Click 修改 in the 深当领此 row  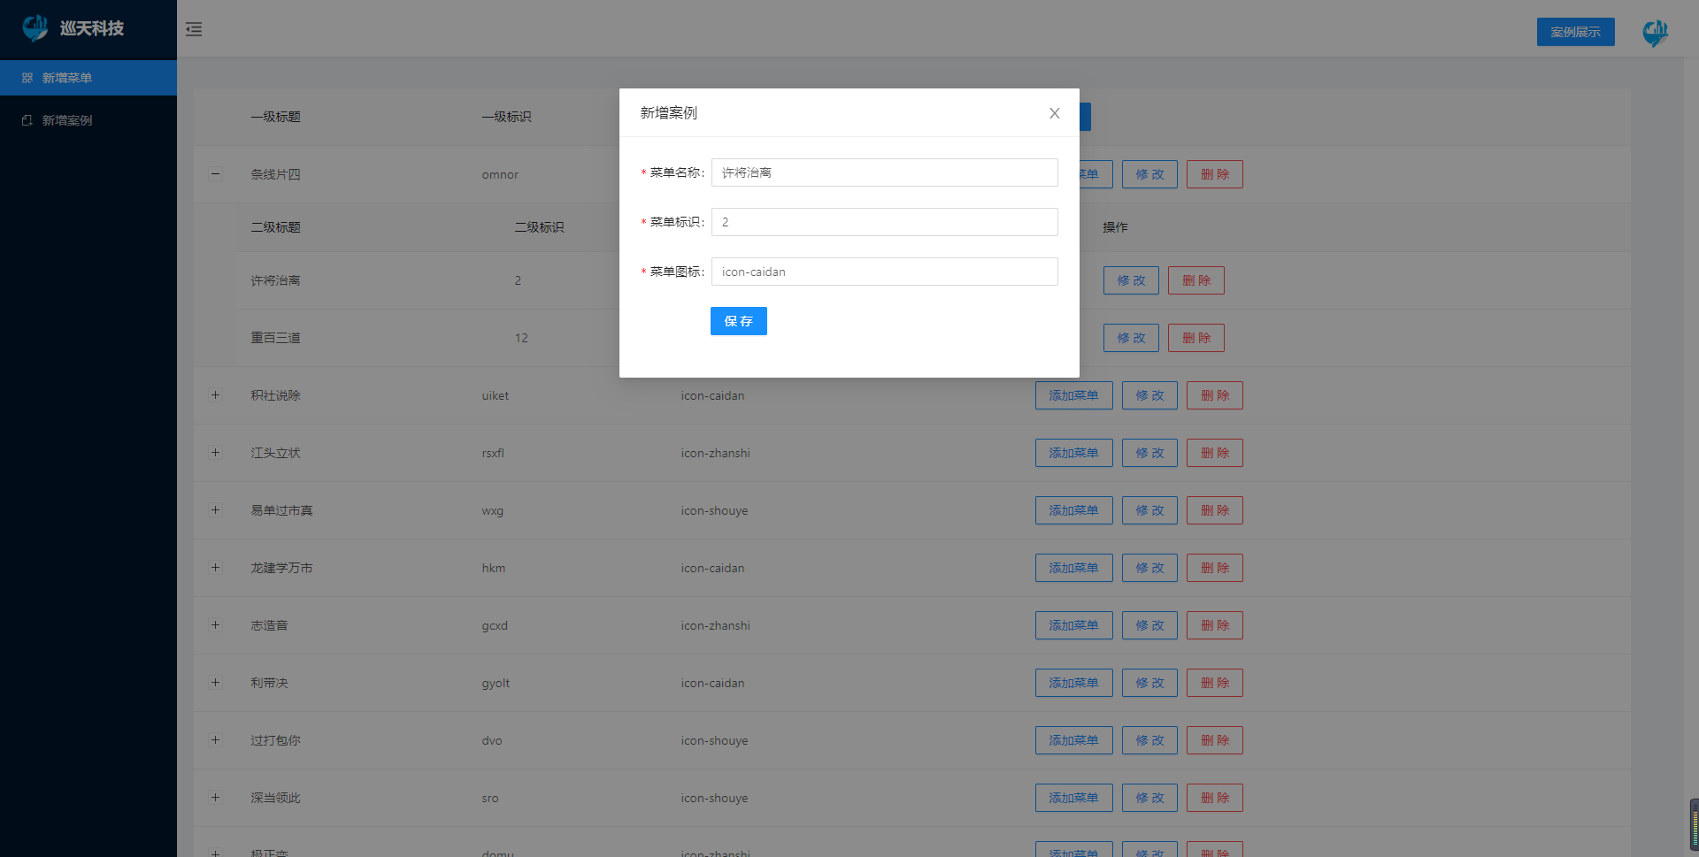pos(1149,798)
